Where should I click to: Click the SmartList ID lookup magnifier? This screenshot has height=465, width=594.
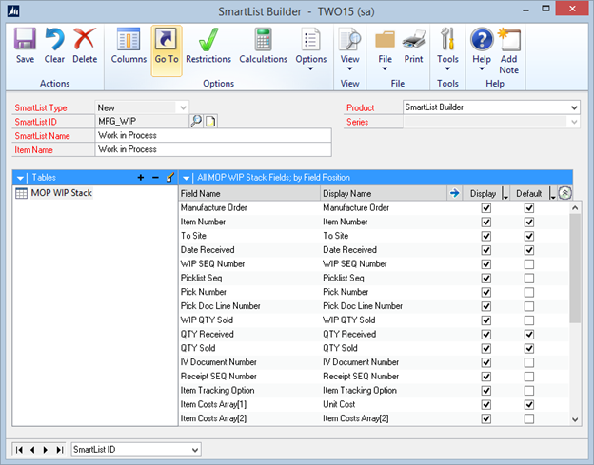coord(196,121)
